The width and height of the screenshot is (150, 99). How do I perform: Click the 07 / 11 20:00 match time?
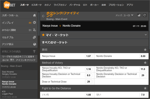tap(139, 26)
